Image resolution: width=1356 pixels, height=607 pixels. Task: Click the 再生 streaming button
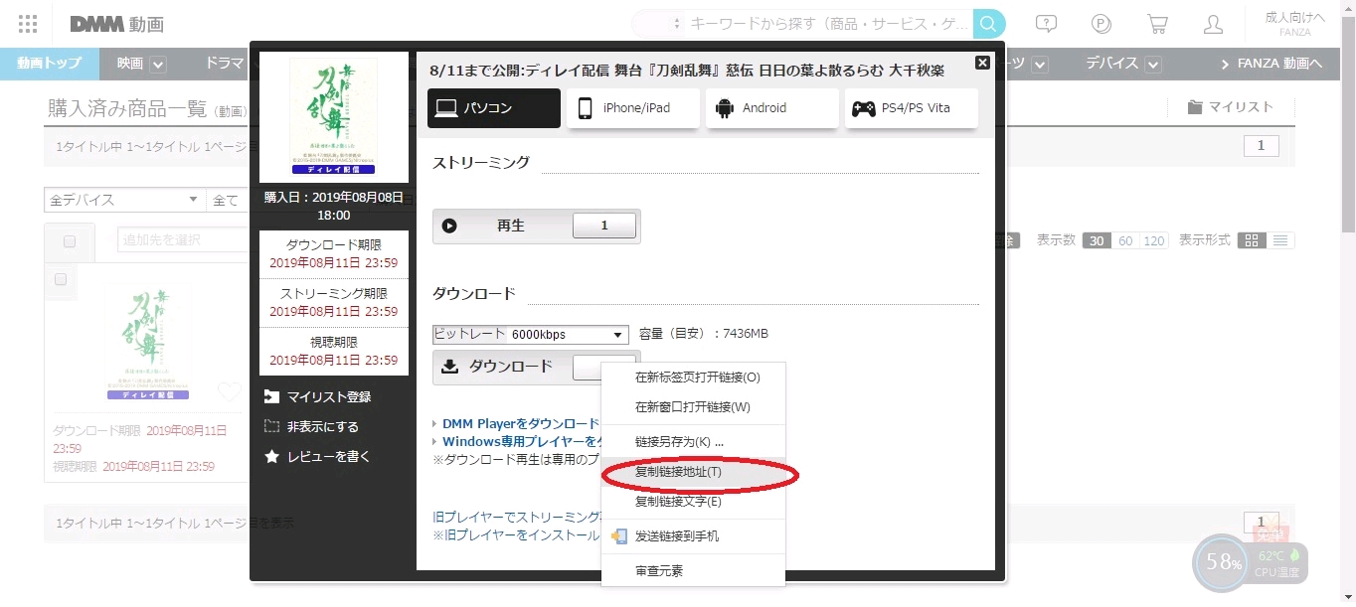pos(537,227)
